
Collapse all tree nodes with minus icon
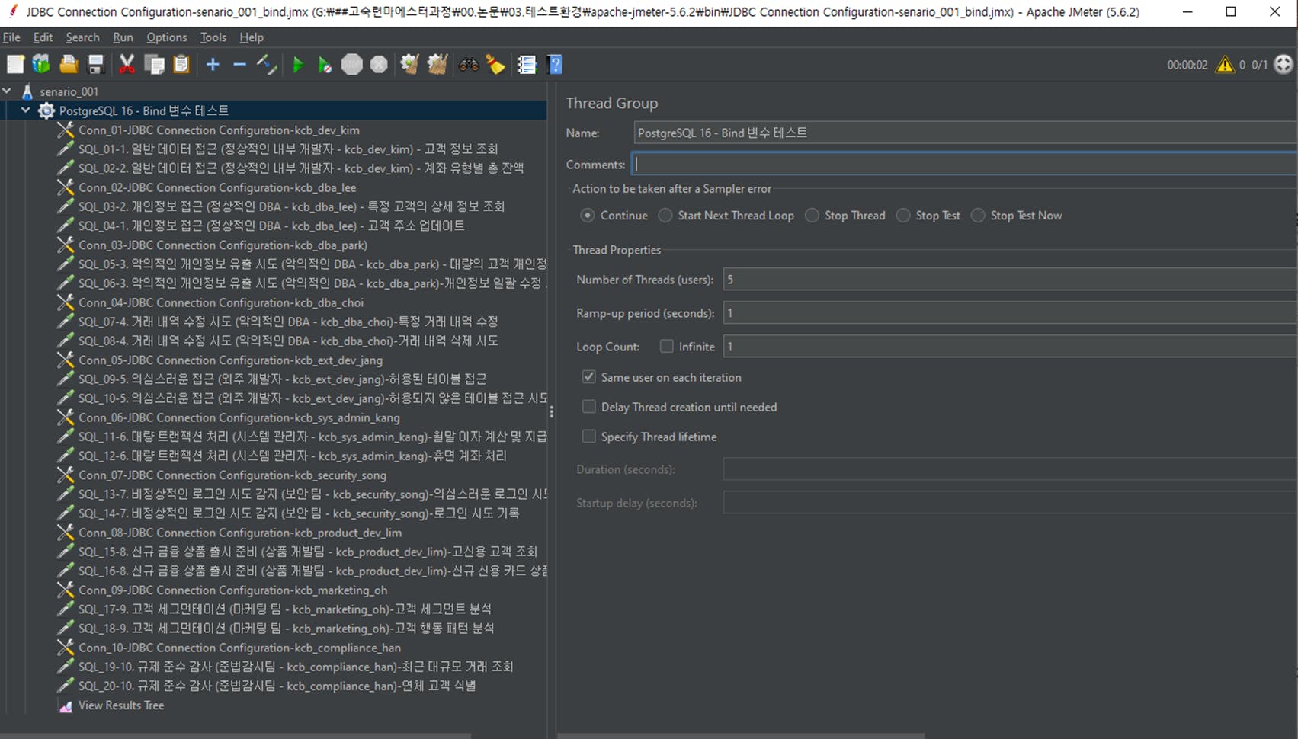239,65
